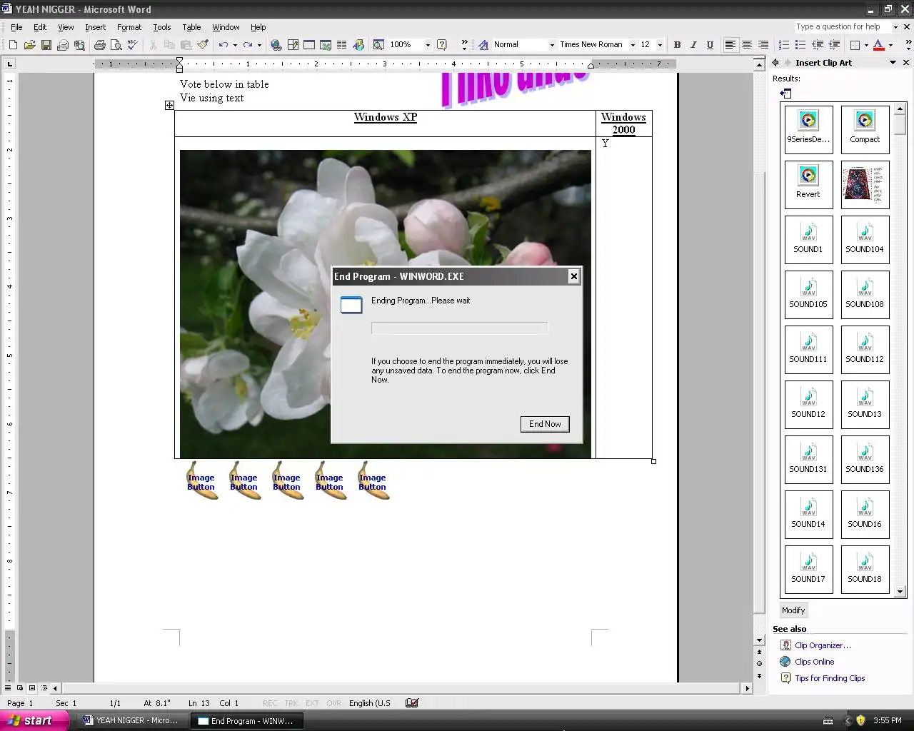Open the Clip Organizer link
This screenshot has width=914, height=731.
[x=823, y=645]
